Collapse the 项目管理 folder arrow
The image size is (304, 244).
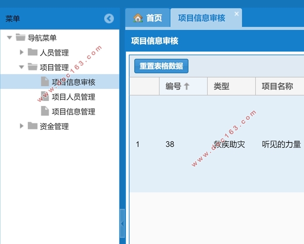pyautogui.click(x=21, y=67)
